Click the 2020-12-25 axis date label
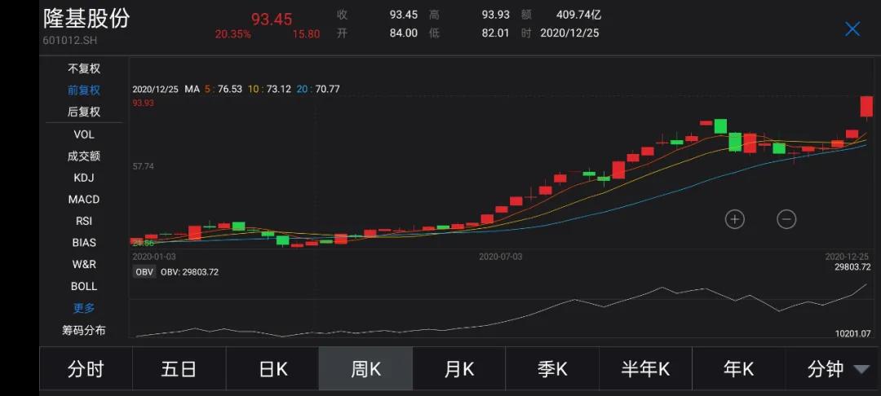This screenshot has height=396, width=881. pos(847,257)
